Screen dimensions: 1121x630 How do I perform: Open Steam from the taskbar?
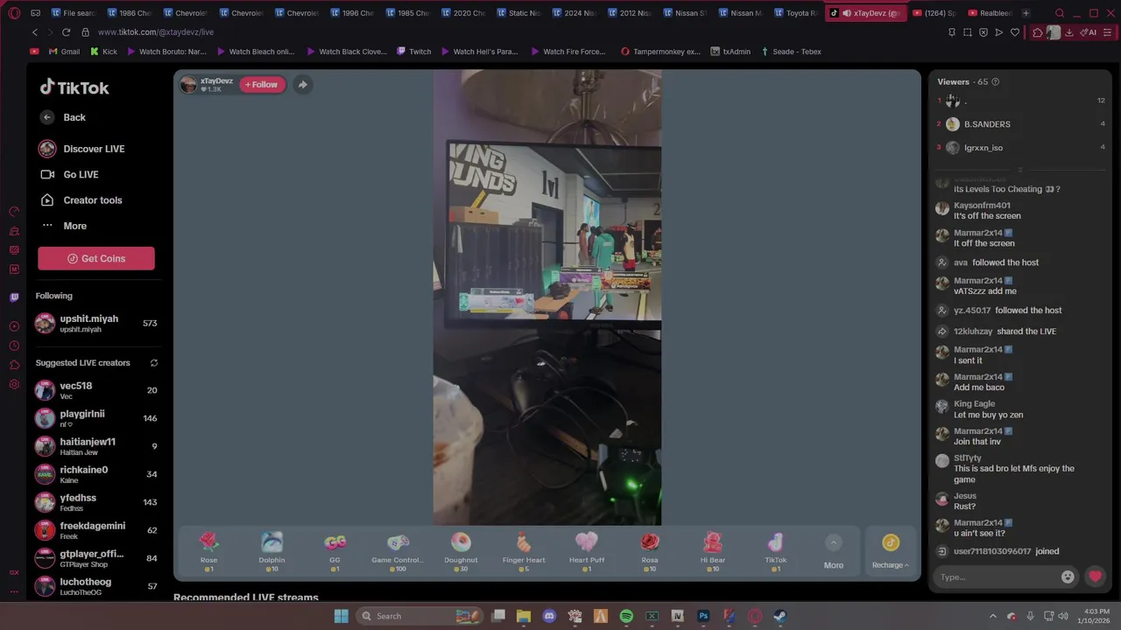click(x=779, y=616)
